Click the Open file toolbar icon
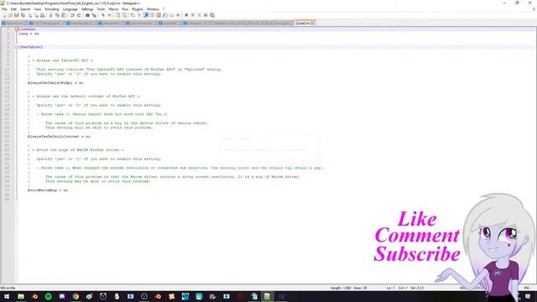This screenshot has height=302, width=537. pyautogui.click(x=10, y=15)
